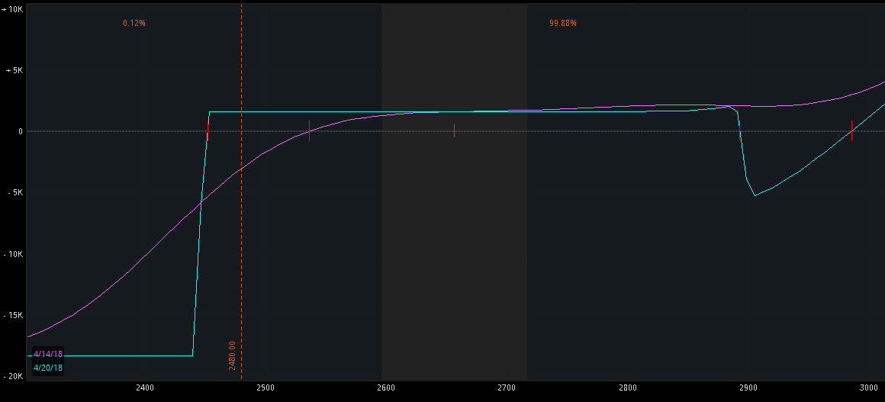The width and height of the screenshot is (885, 402).
Task: Click the 2700 price axis label
Action: click(507, 388)
